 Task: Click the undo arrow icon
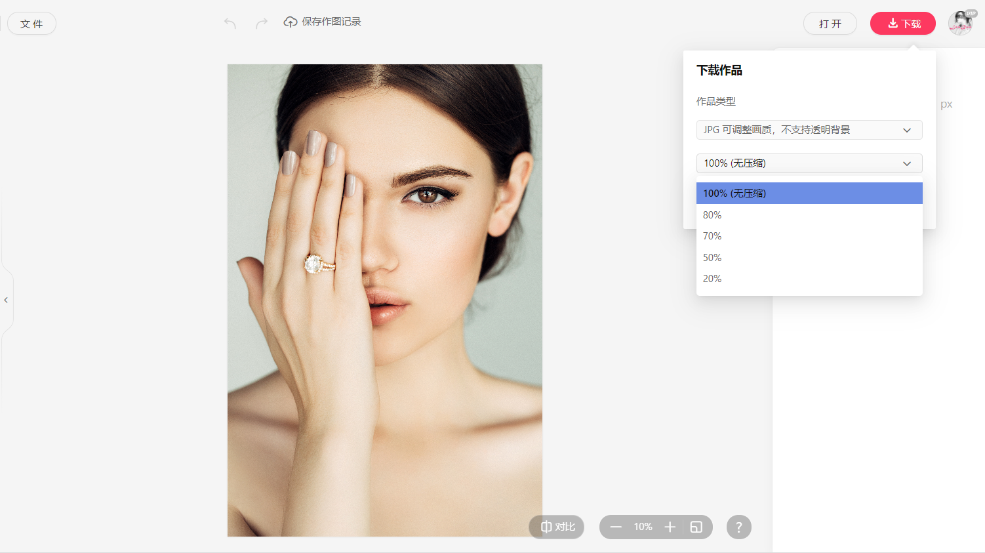(230, 23)
